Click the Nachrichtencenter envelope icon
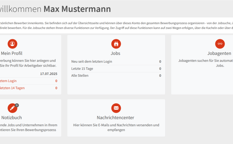 point(116,108)
